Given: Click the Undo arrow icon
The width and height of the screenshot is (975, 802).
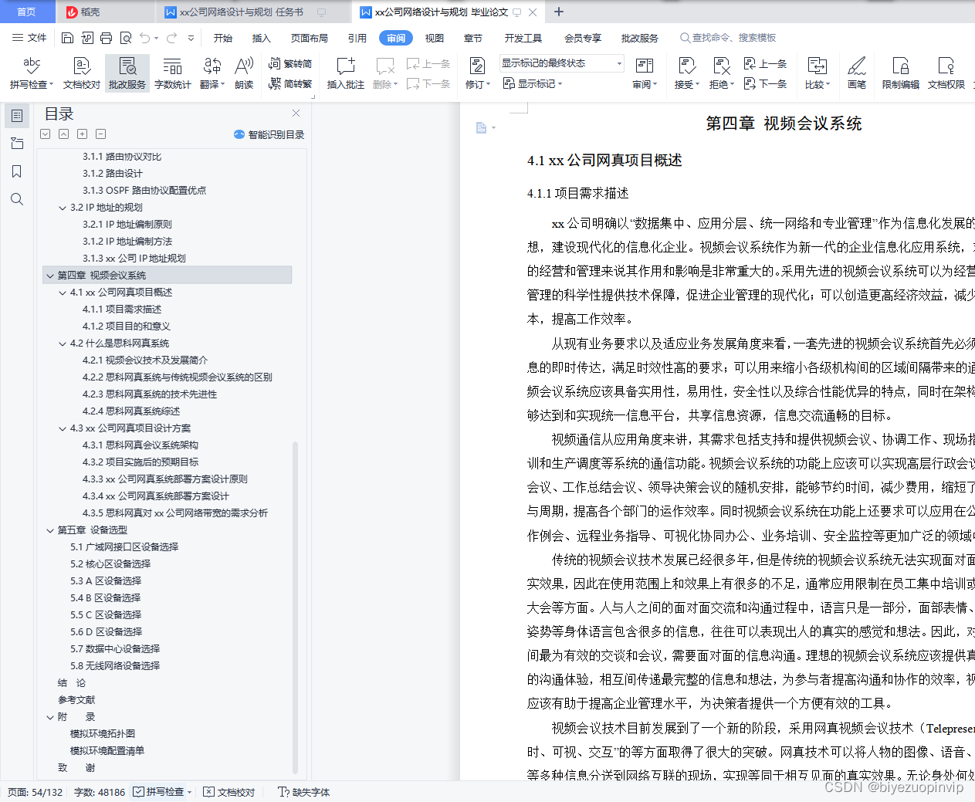Looking at the screenshot, I should pyautogui.click(x=145, y=38).
